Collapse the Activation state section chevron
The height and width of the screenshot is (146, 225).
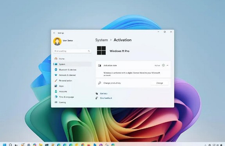[x=167, y=65]
